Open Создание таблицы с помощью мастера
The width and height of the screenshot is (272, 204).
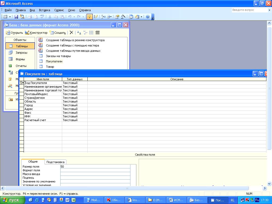click(x=72, y=45)
